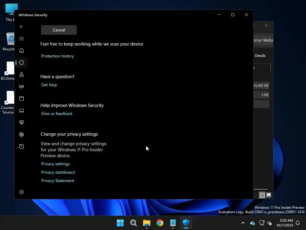This screenshot has width=306, height=230.
Task: Open File Explorer from taskbar
Action: tap(146, 223)
